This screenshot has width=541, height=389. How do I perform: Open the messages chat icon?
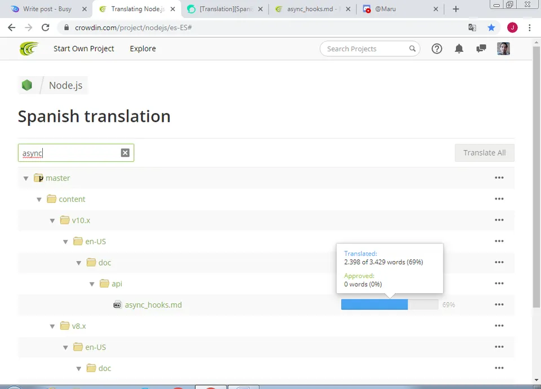tap(481, 48)
